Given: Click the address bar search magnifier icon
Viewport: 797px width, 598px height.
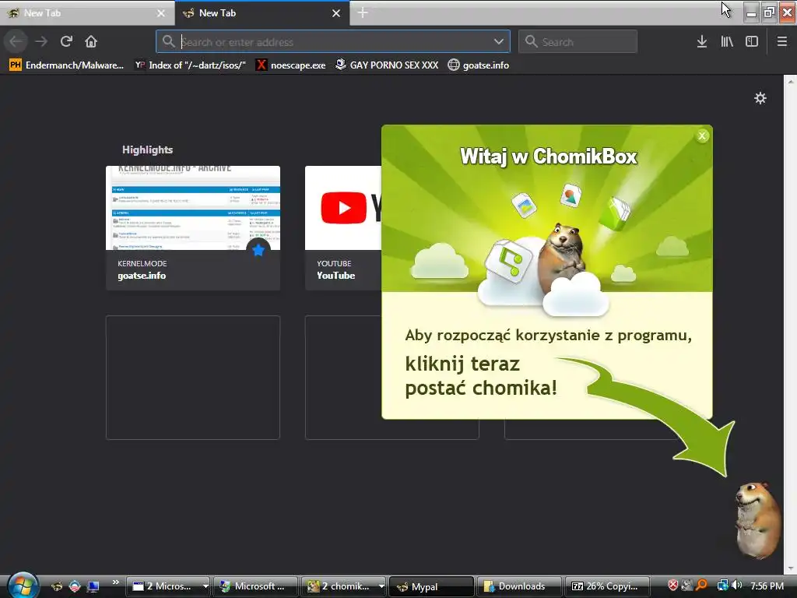Looking at the screenshot, I should coord(169,41).
